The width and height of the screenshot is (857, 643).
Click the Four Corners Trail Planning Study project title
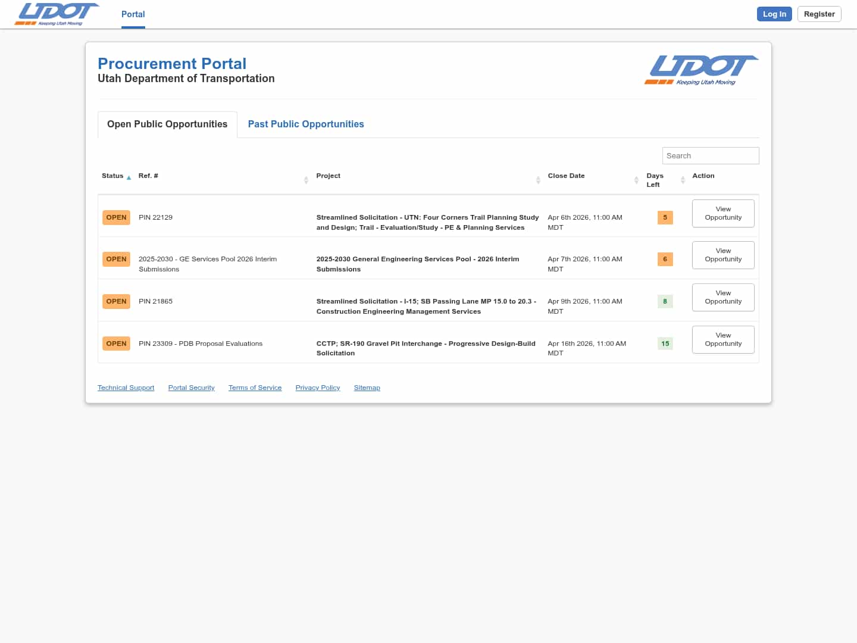click(x=427, y=222)
